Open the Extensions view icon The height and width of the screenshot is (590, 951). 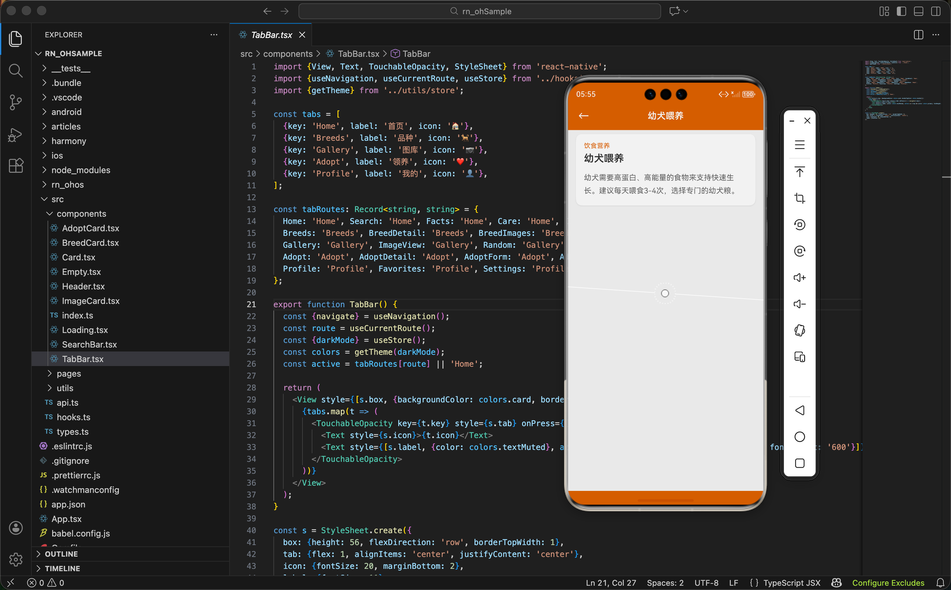click(x=16, y=166)
